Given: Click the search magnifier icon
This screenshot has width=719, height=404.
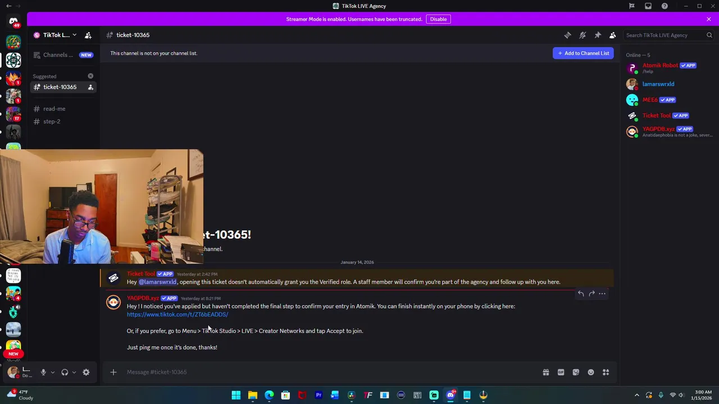Looking at the screenshot, I should [709, 35].
